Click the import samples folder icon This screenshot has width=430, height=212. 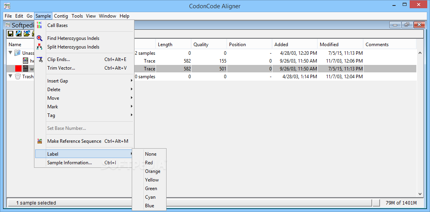coord(27,34)
